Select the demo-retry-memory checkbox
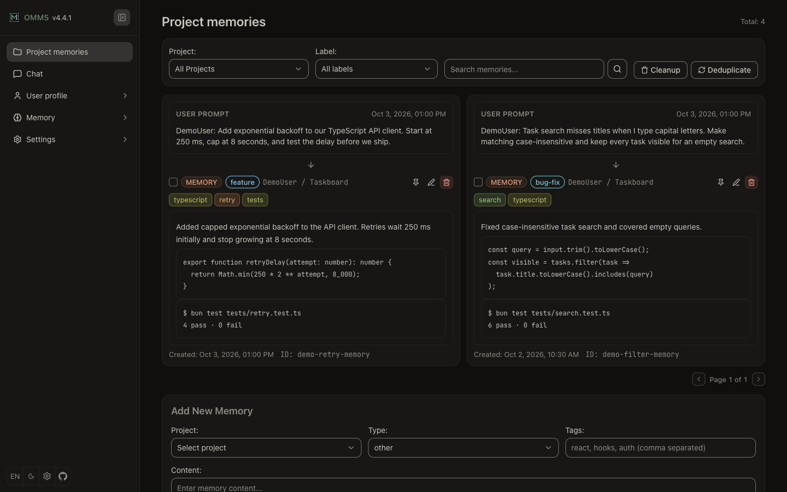787x492 pixels. tap(173, 182)
